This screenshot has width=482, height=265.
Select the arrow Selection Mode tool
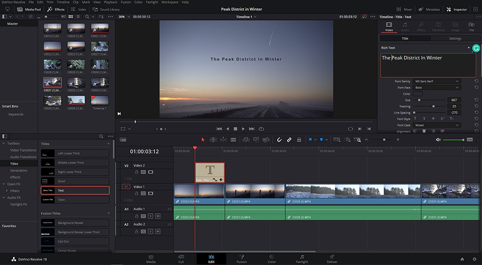(203, 140)
